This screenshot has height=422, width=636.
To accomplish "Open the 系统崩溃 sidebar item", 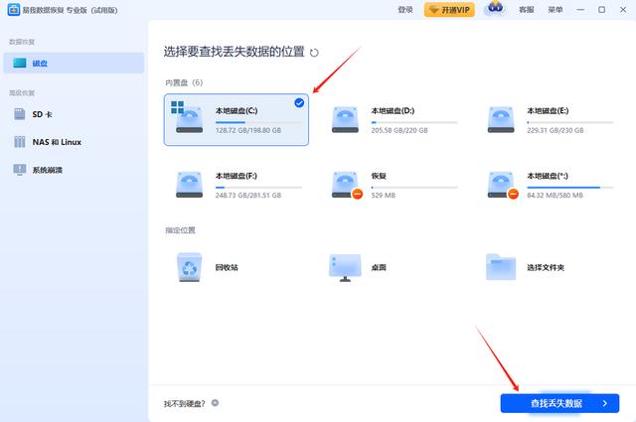I will click(x=74, y=170).
